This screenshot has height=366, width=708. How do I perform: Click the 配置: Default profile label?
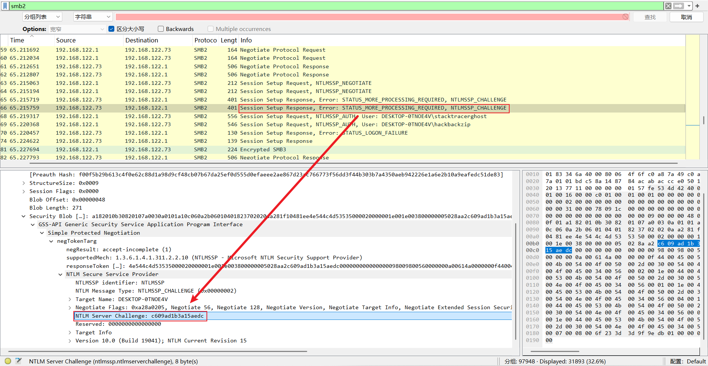click(688, 361)
